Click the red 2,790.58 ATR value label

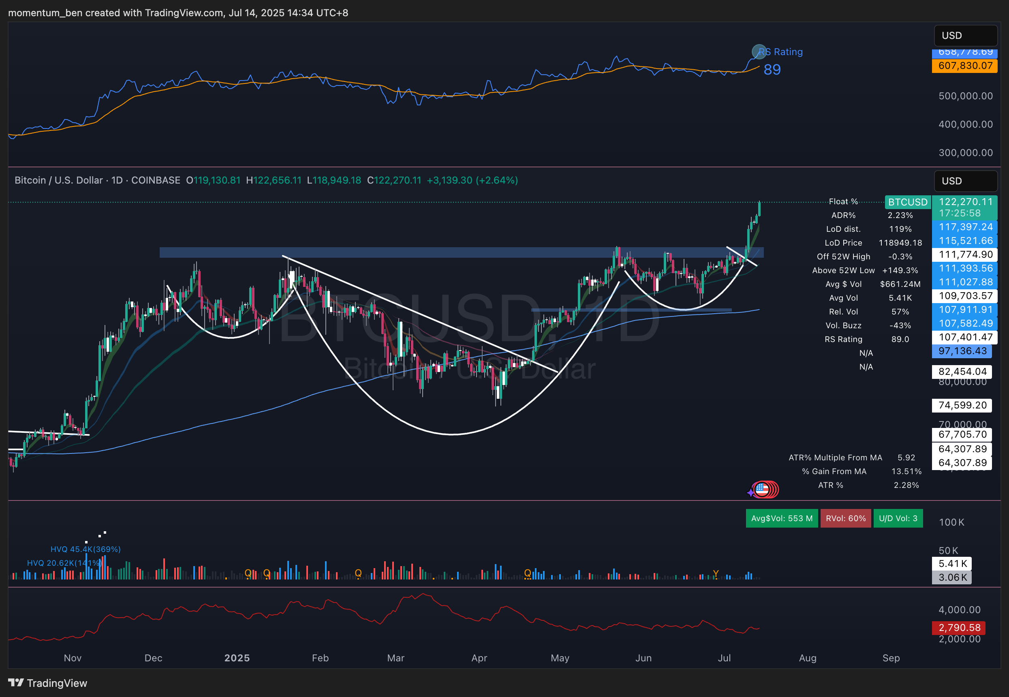(x=959, y=628)
